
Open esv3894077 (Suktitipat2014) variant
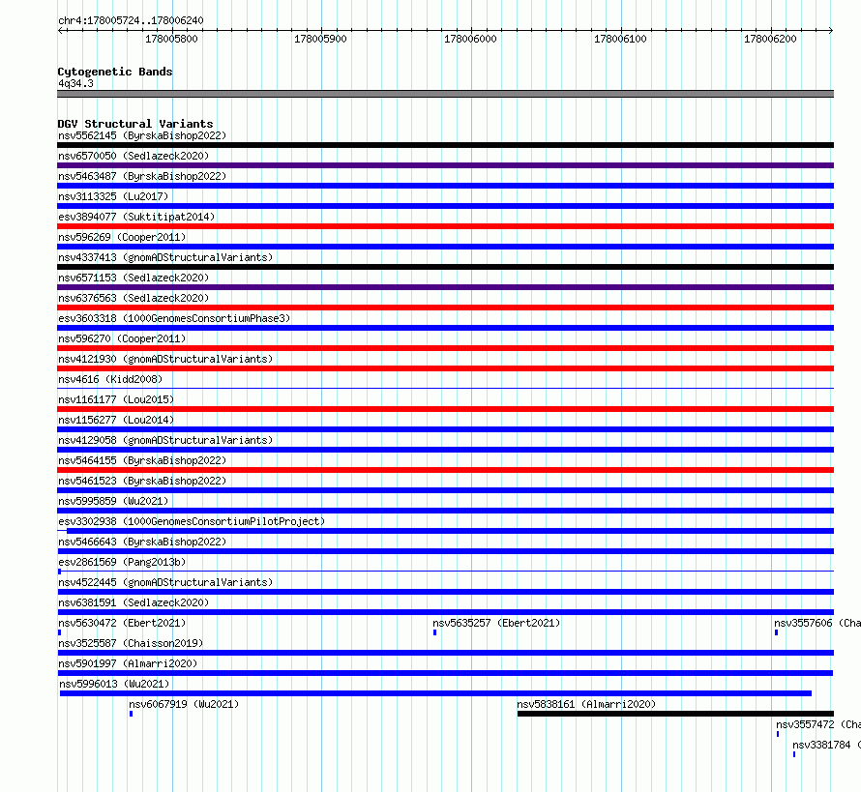(136, 217)
